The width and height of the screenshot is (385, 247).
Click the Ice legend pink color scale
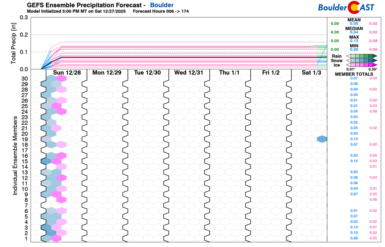point(361,65)
